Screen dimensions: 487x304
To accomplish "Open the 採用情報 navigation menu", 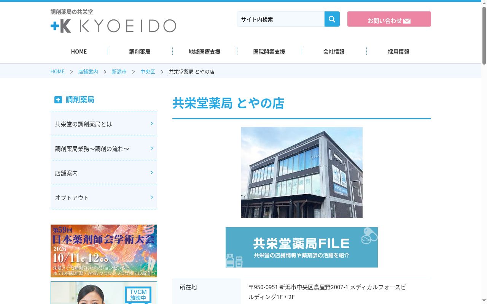I will point(398,52).
